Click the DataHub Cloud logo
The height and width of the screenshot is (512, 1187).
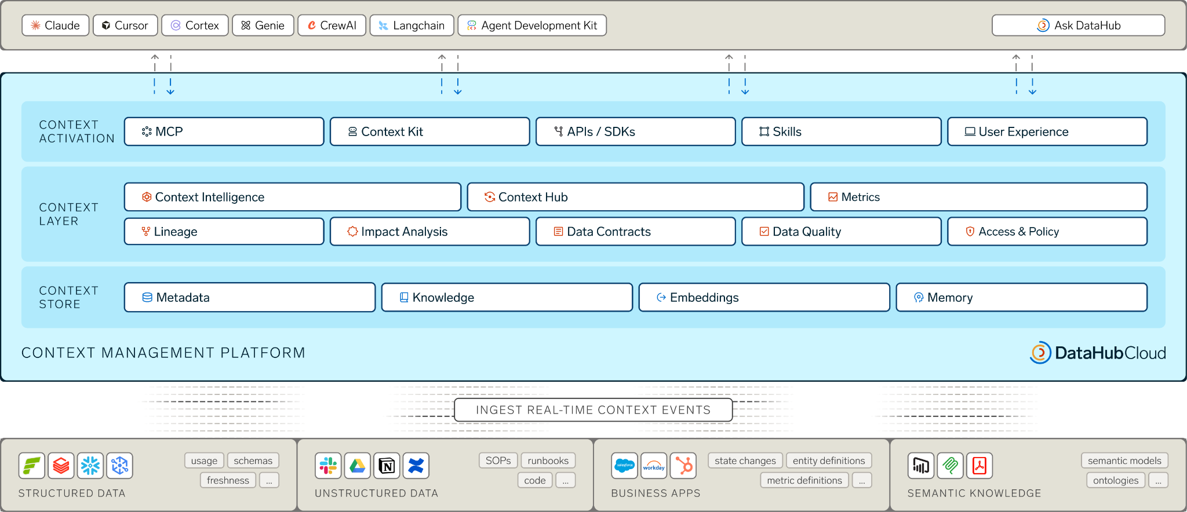[1098, 353]
